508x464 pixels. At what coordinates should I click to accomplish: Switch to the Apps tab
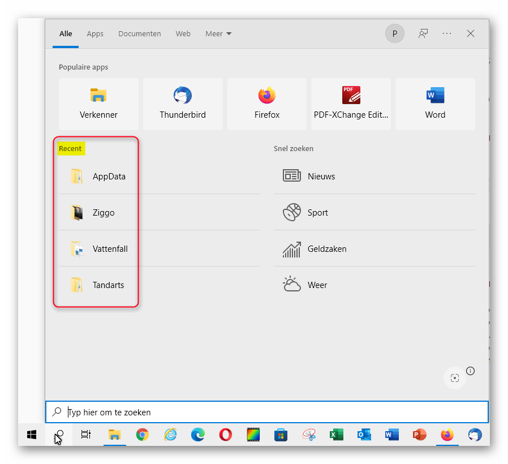[x=95, y=33]
